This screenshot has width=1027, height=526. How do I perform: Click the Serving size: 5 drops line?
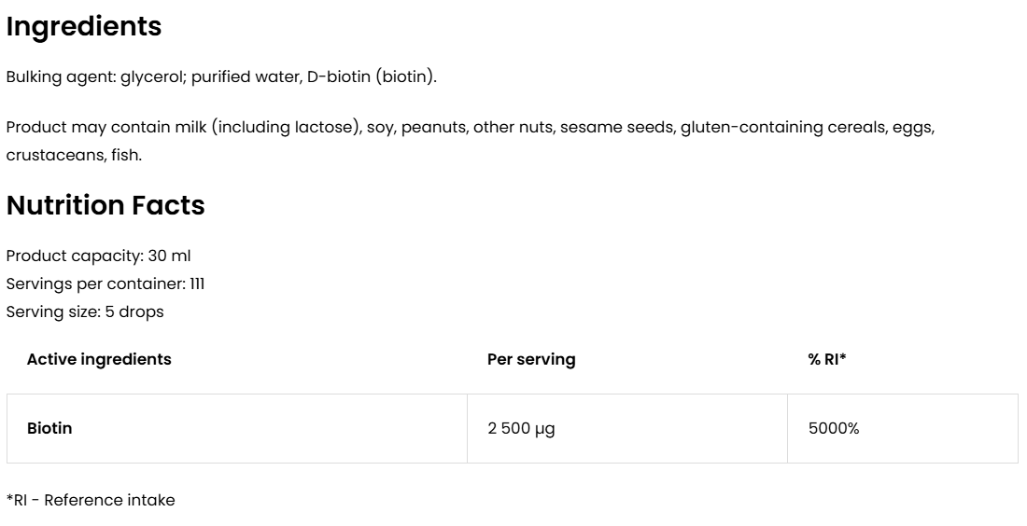click(85, 311)
